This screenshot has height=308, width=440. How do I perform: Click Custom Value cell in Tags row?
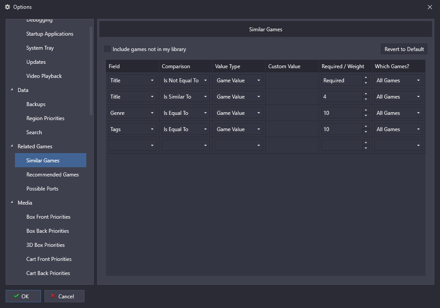point(292,129)
